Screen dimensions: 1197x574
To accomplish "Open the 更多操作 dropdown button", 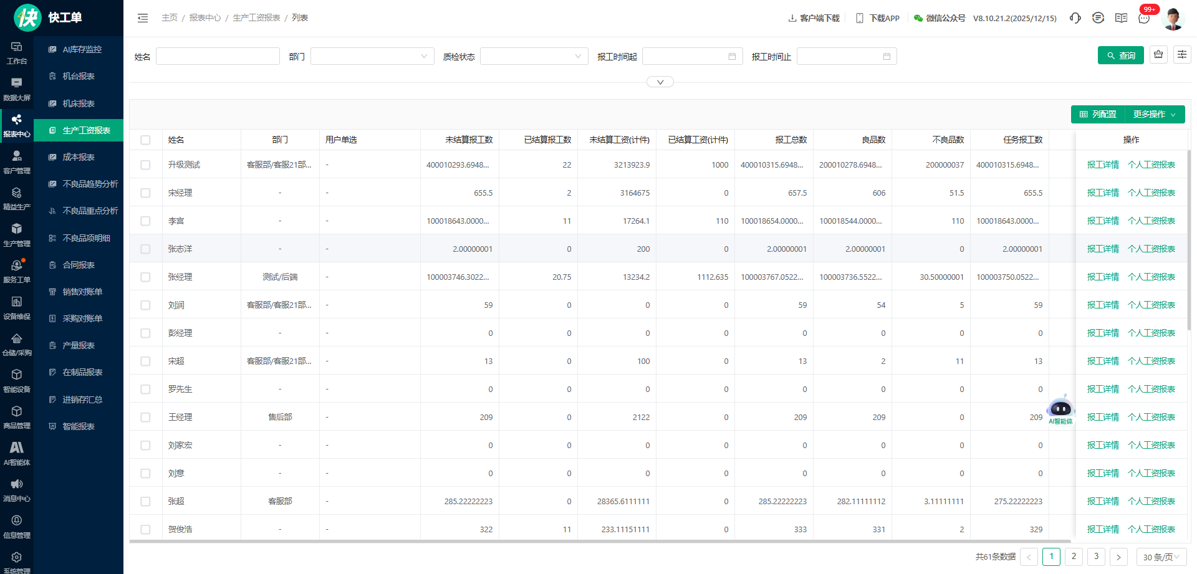I will click(1155, 115).
